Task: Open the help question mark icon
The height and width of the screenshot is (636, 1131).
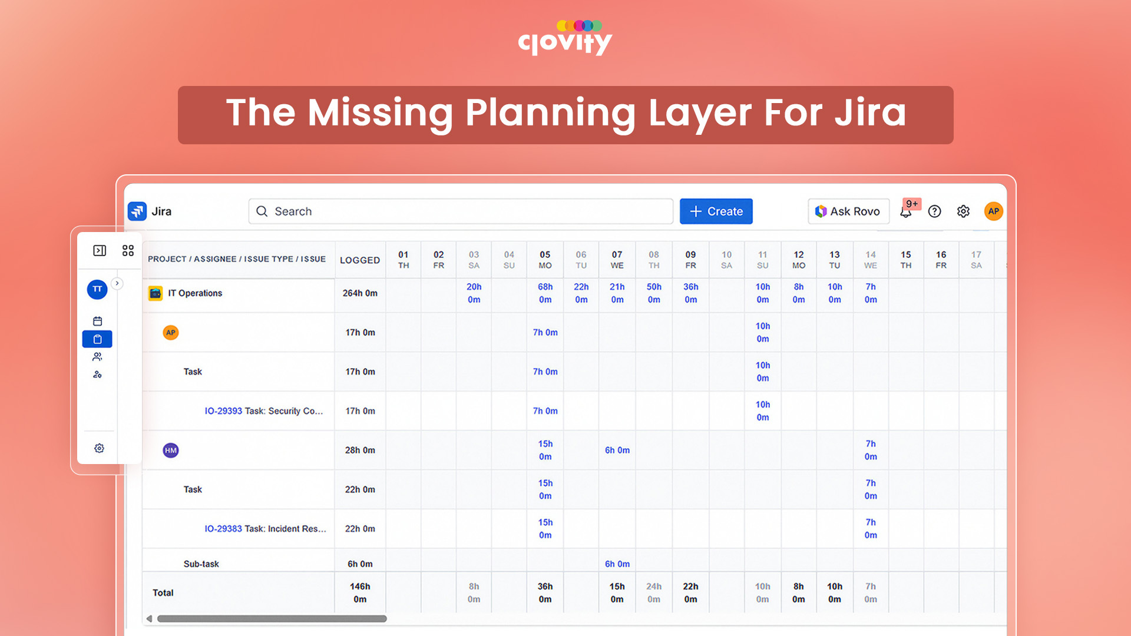Action: coord(935,211)
